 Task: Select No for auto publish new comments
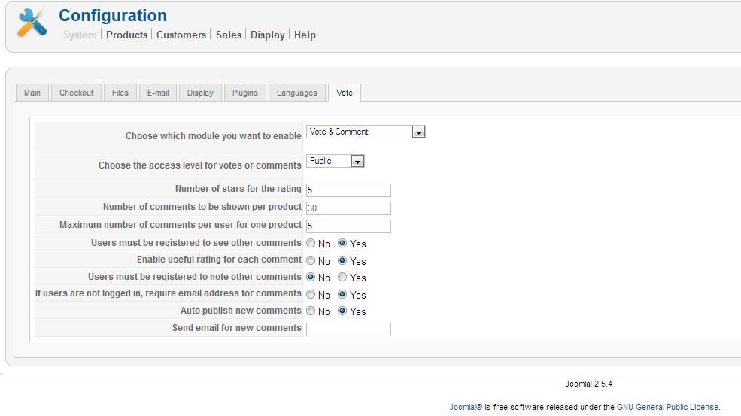(x=311, y=311)
